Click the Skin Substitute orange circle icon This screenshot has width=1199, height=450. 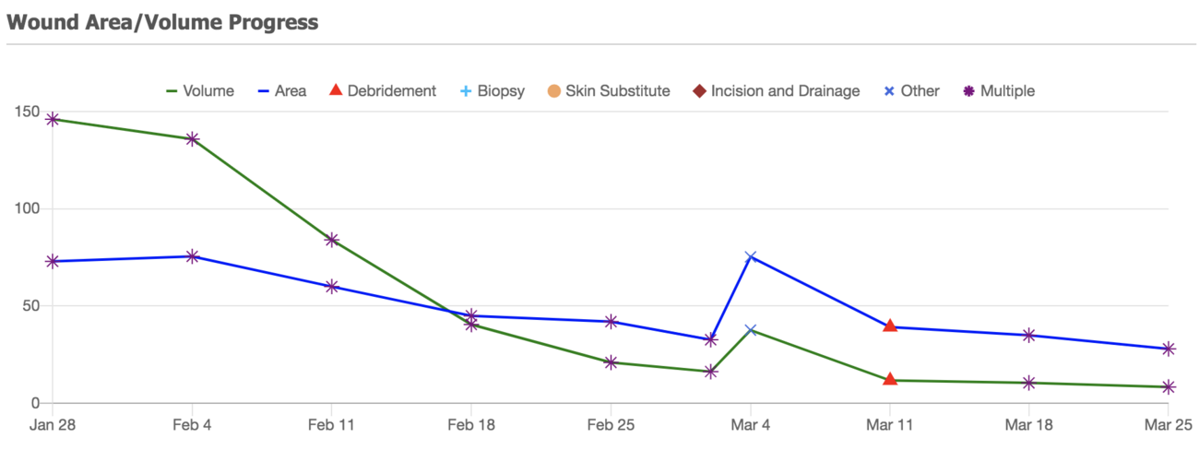tap(553, 90)
